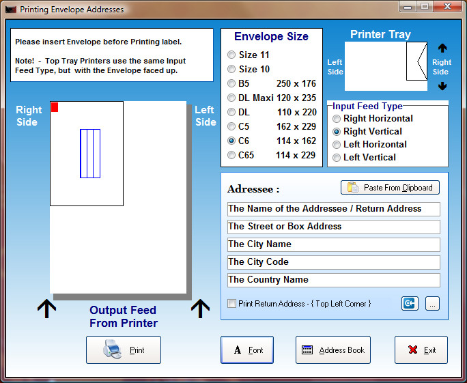This screenshot has width=467, height=383.
Task: Click the printer tray down arrow
Action: 442,86
